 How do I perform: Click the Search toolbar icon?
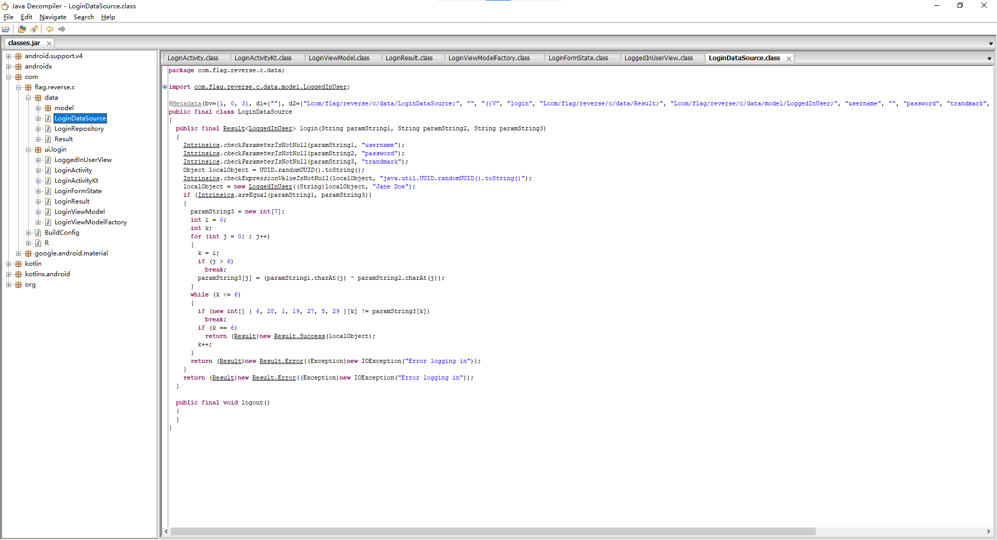34,29
